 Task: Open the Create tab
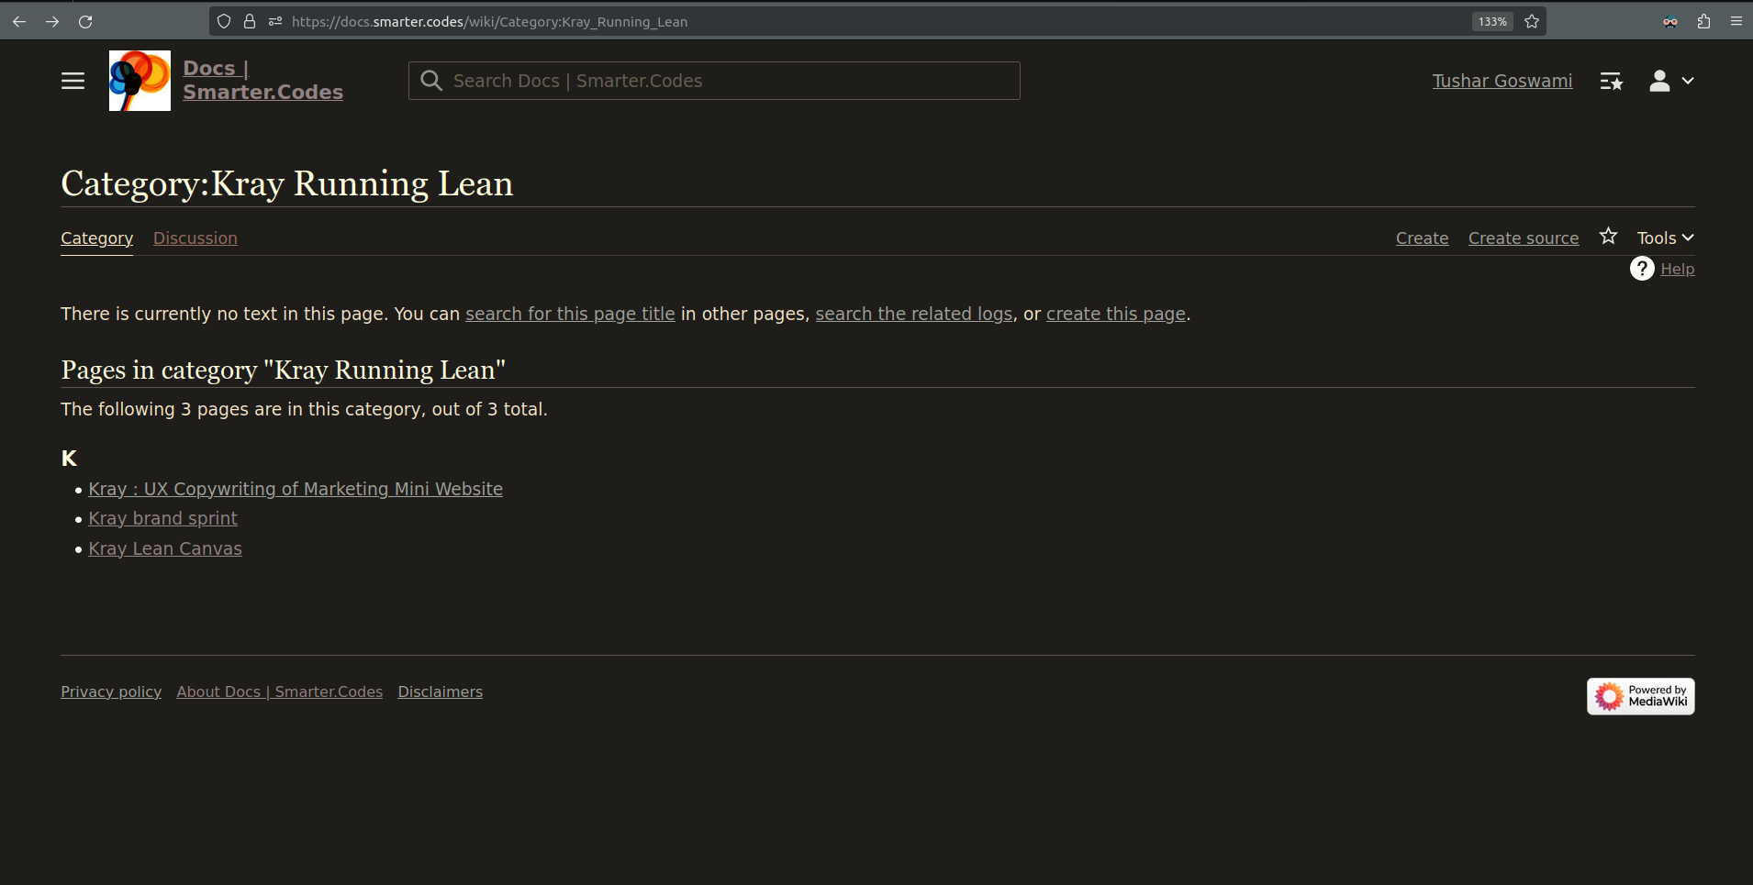coord(1422,238)
